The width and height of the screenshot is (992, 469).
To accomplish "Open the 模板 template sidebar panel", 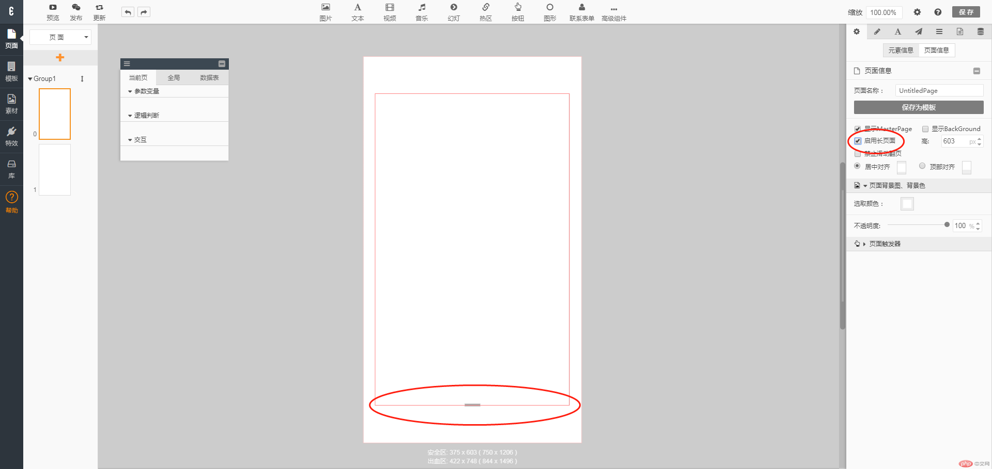I will (11, 71).
